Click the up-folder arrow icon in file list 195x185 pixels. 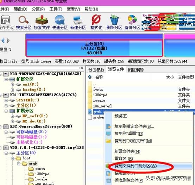(x=90, y=77)
